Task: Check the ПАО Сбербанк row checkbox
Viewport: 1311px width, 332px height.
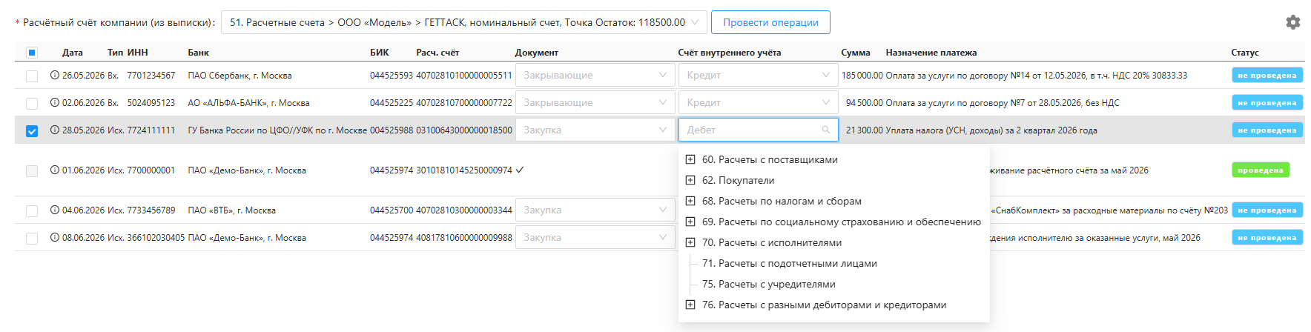Action: point(32,76)
